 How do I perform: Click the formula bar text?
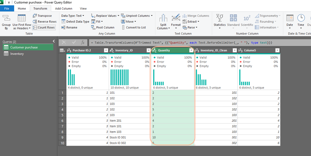coord(181,42)
